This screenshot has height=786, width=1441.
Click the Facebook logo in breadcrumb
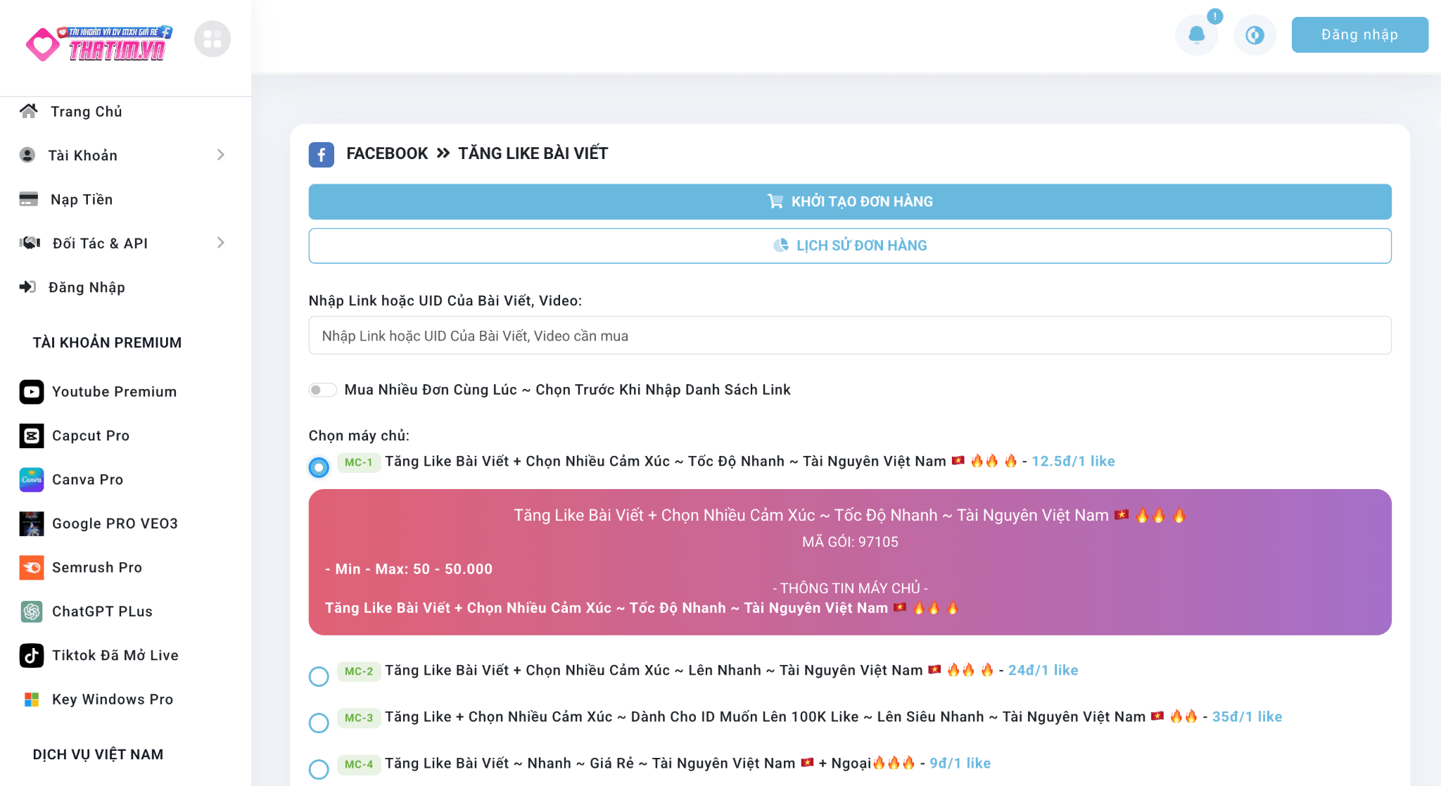[x=322, y=154]
